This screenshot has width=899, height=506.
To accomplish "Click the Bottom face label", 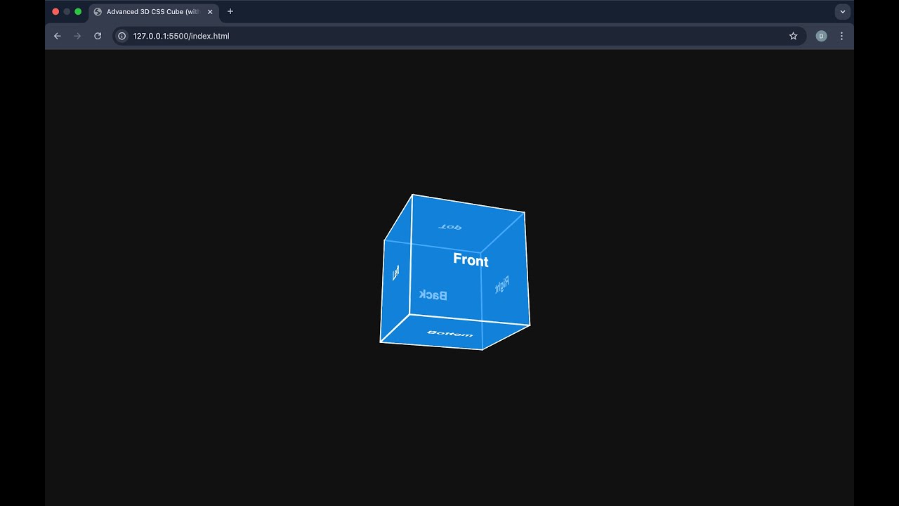I will pyautogui.click(x=450, y=333).
